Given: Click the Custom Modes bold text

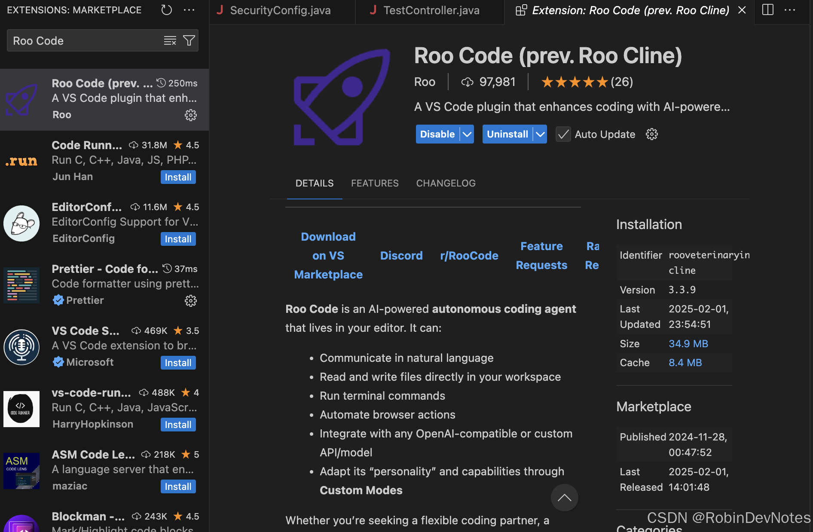Looking at the screenshot, I should click(361, 490).
